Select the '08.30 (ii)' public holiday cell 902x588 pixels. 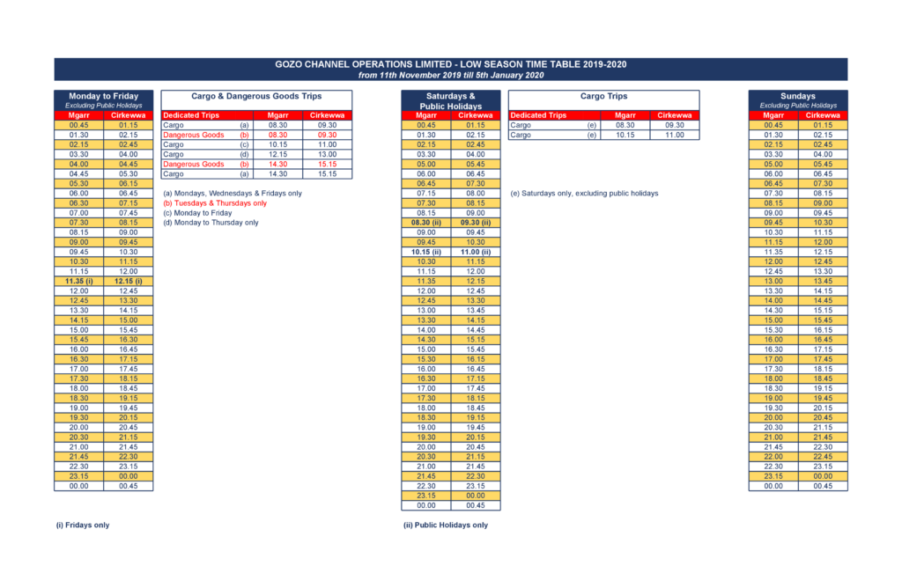click(x=426, y=223)
